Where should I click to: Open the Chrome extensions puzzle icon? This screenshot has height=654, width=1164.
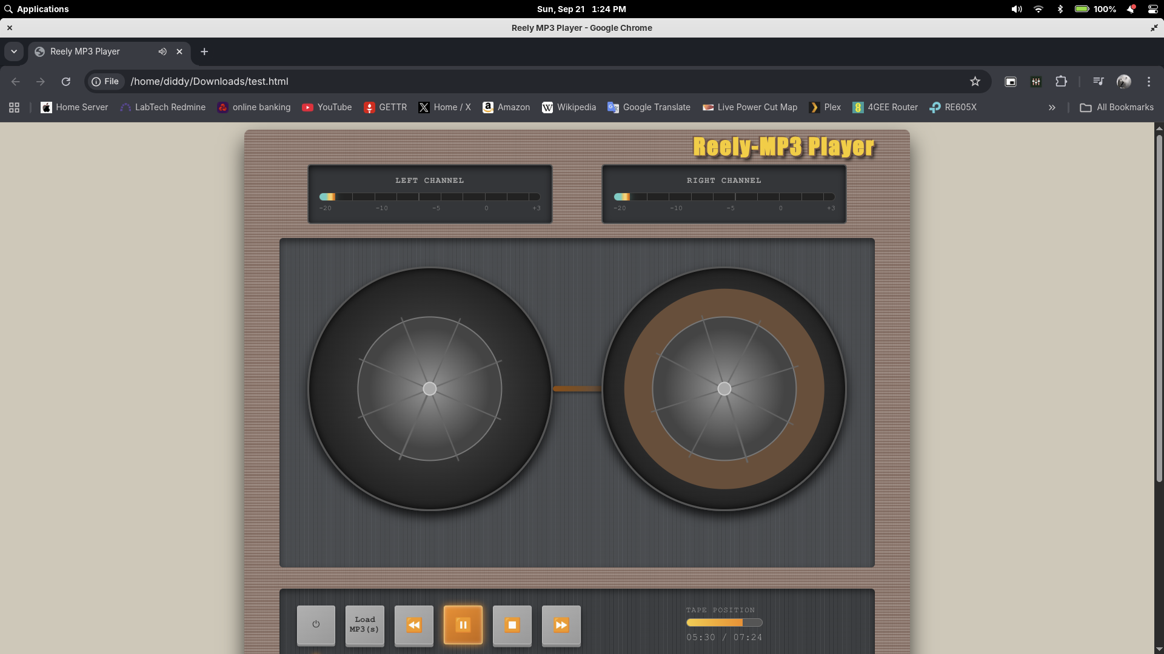coord(1061,81)
